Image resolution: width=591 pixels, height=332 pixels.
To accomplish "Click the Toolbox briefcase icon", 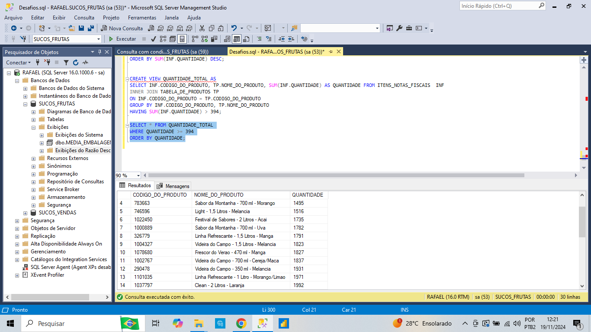I will tap(409, 28).
